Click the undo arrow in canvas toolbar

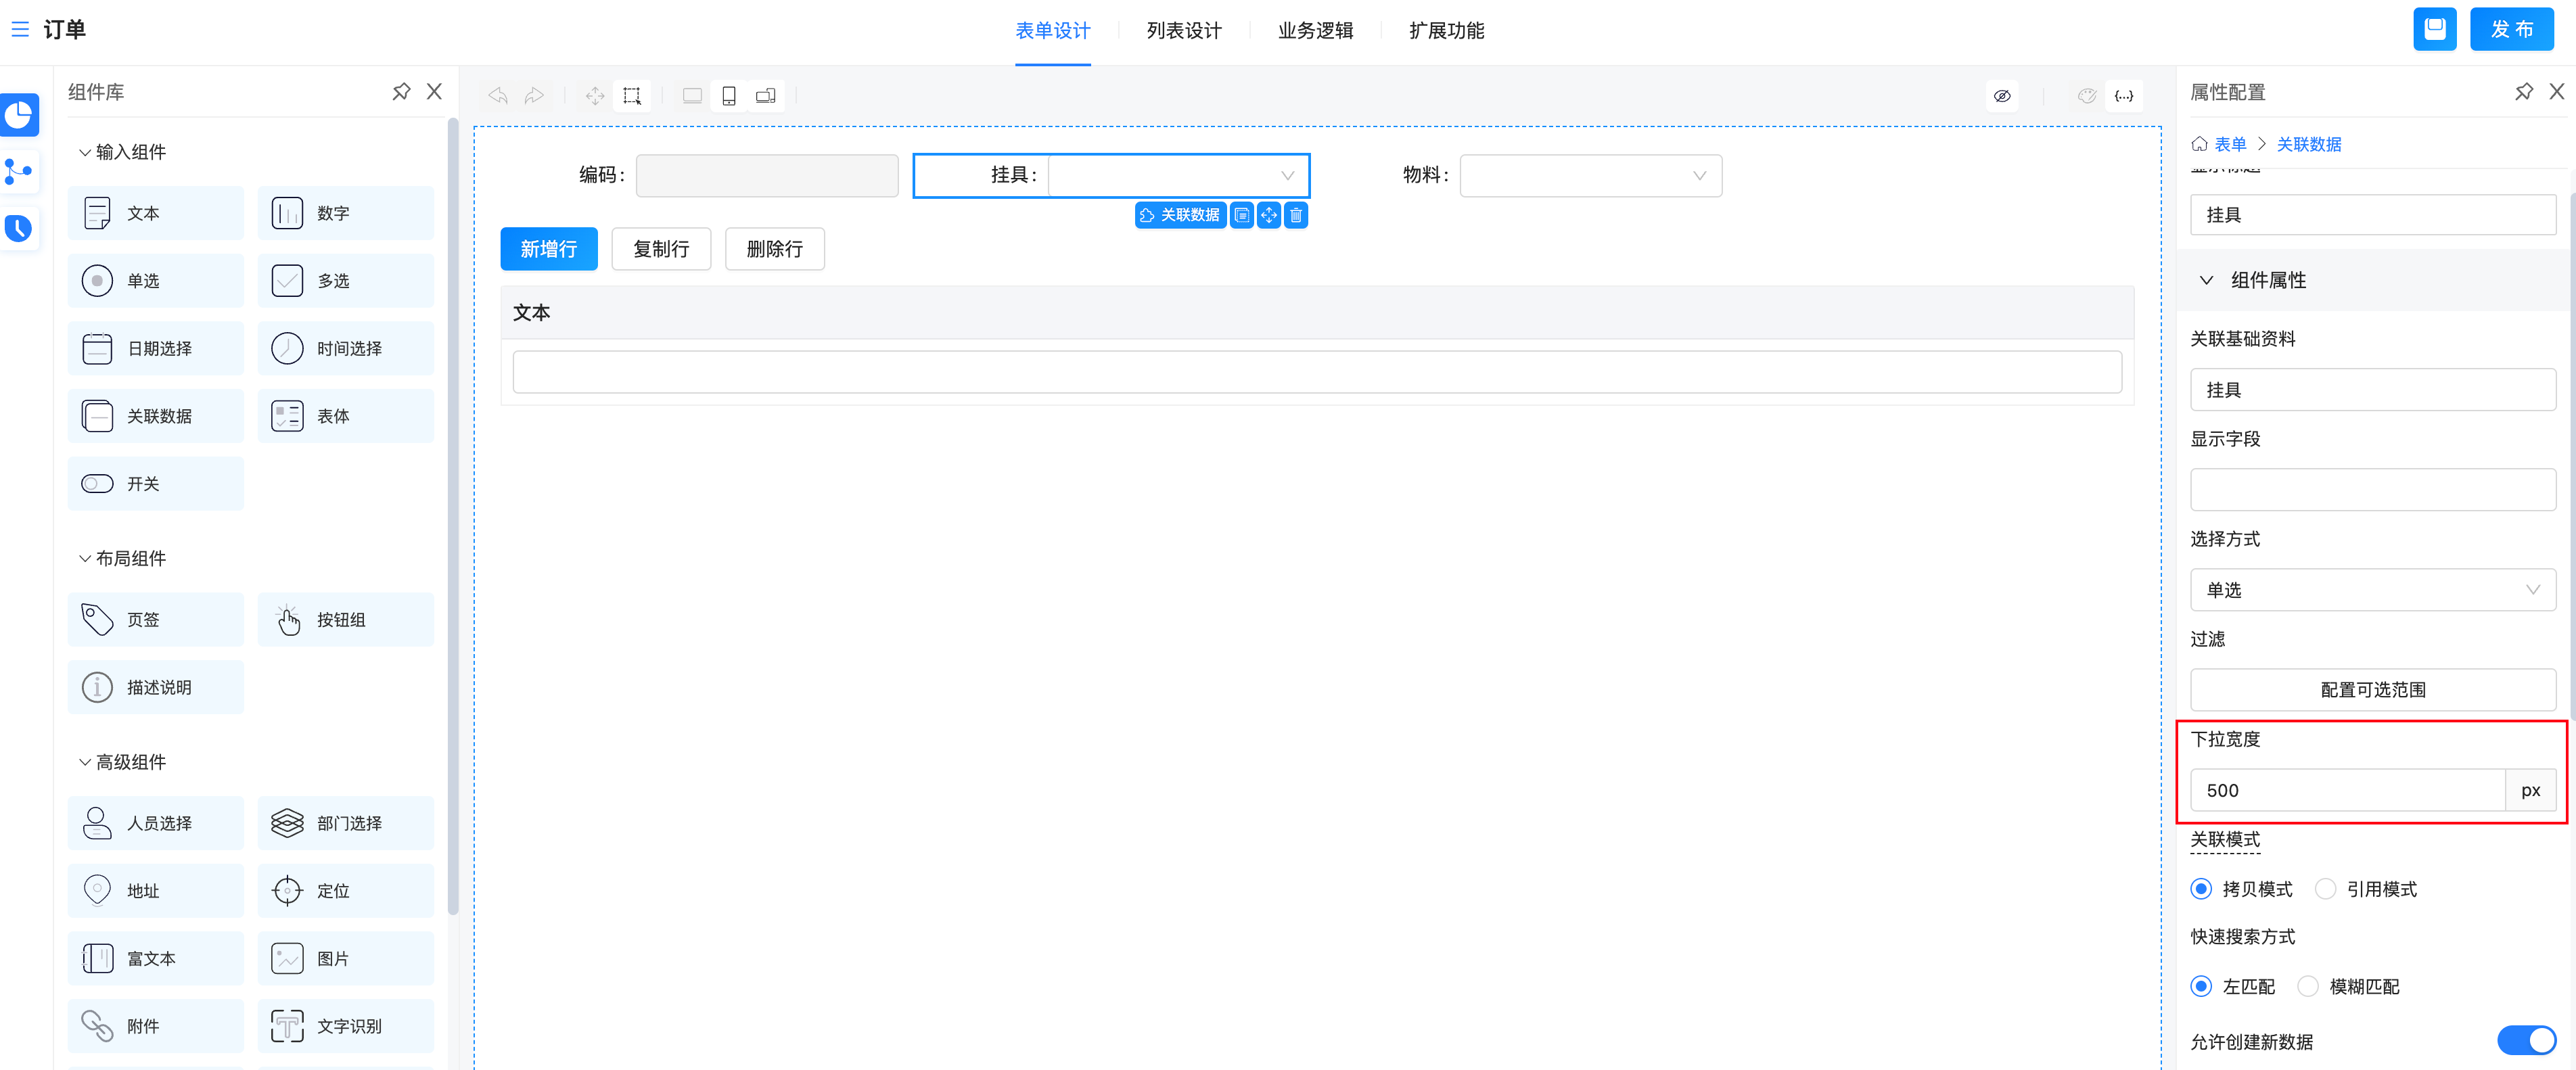pyautogui.click(x=498, y=96)
